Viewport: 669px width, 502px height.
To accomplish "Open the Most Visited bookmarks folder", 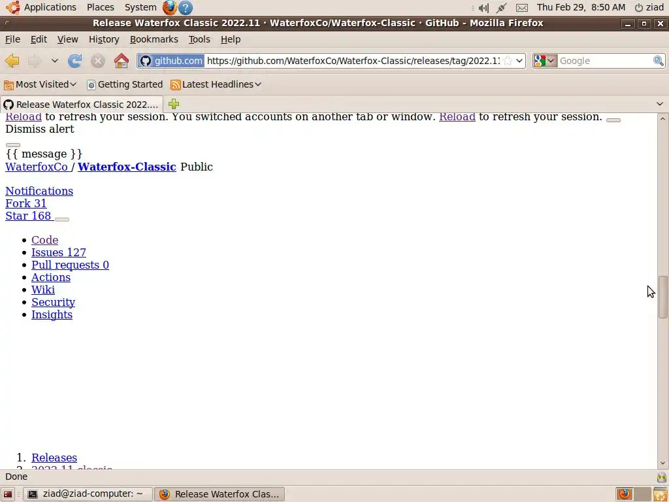I will 40,84.
